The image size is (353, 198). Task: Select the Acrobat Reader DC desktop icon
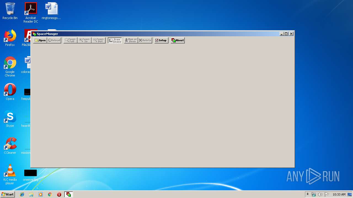[x=31, y=13]
